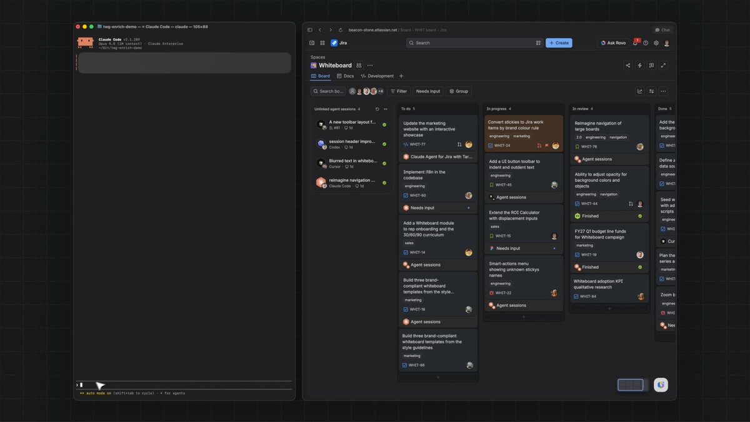Screen dimensions: 750x422
Task: Expand Agent sessions row under WHIT-14
Action: point(438,265)
